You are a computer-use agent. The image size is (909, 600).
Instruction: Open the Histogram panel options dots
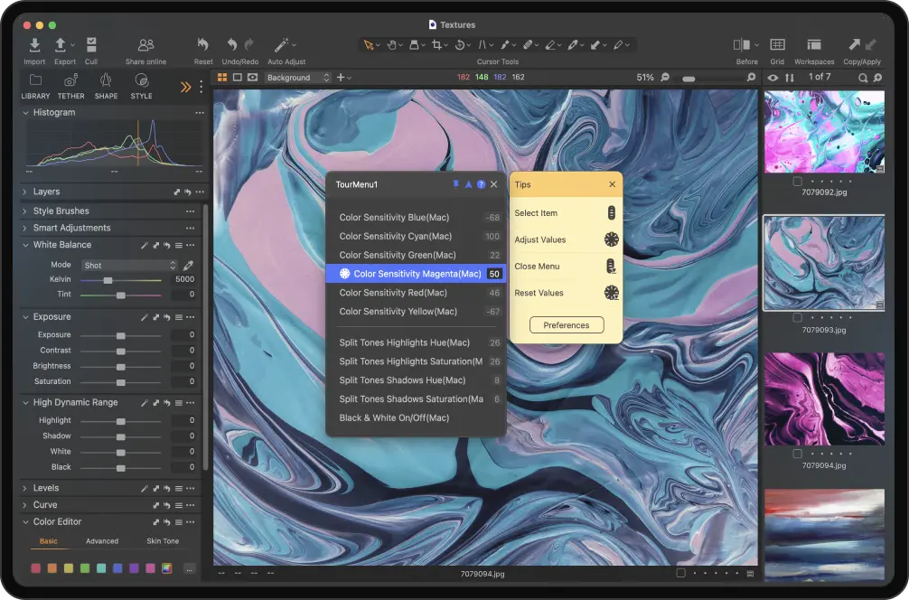(x=200, y=112)
